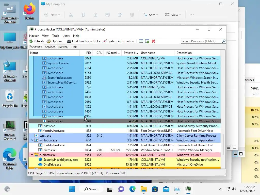Sort by the CPU column header
Viewport: 260px width, 195px height.
98,53
